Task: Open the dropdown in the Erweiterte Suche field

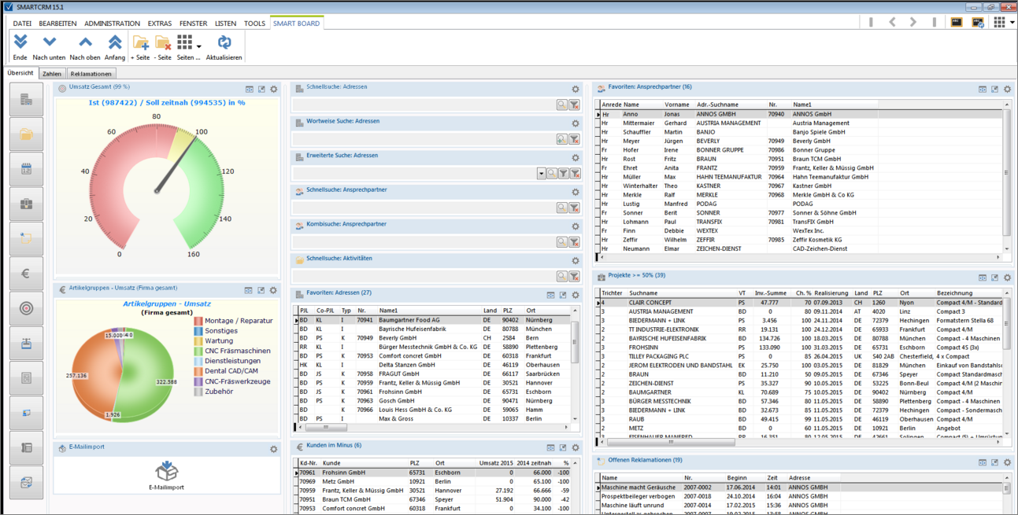Action: pos(542,172)
